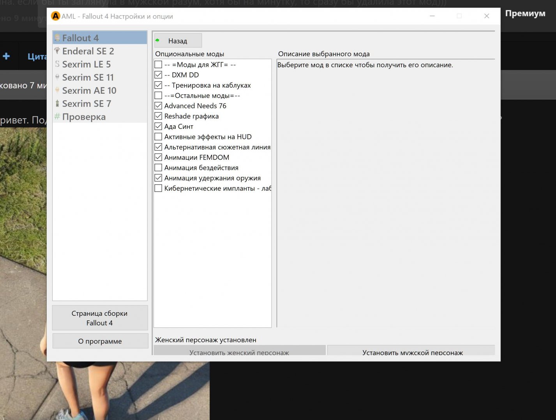Screen dimensions: 556x420
Task: Enable Анимация бездействия checkbox
Action: 158,168
